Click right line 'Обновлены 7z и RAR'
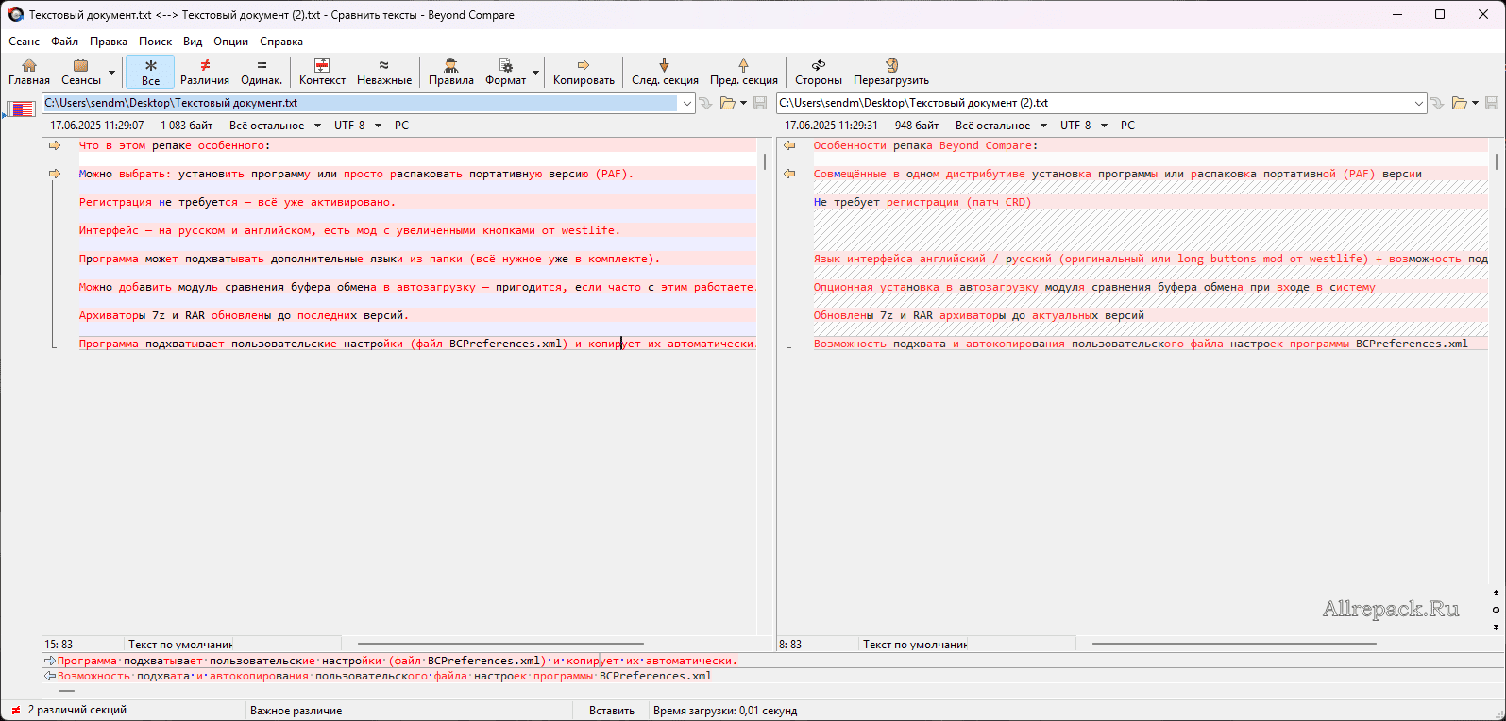Image resolution: width=1506 pixels, height=721 pixels. click(979, 315)
